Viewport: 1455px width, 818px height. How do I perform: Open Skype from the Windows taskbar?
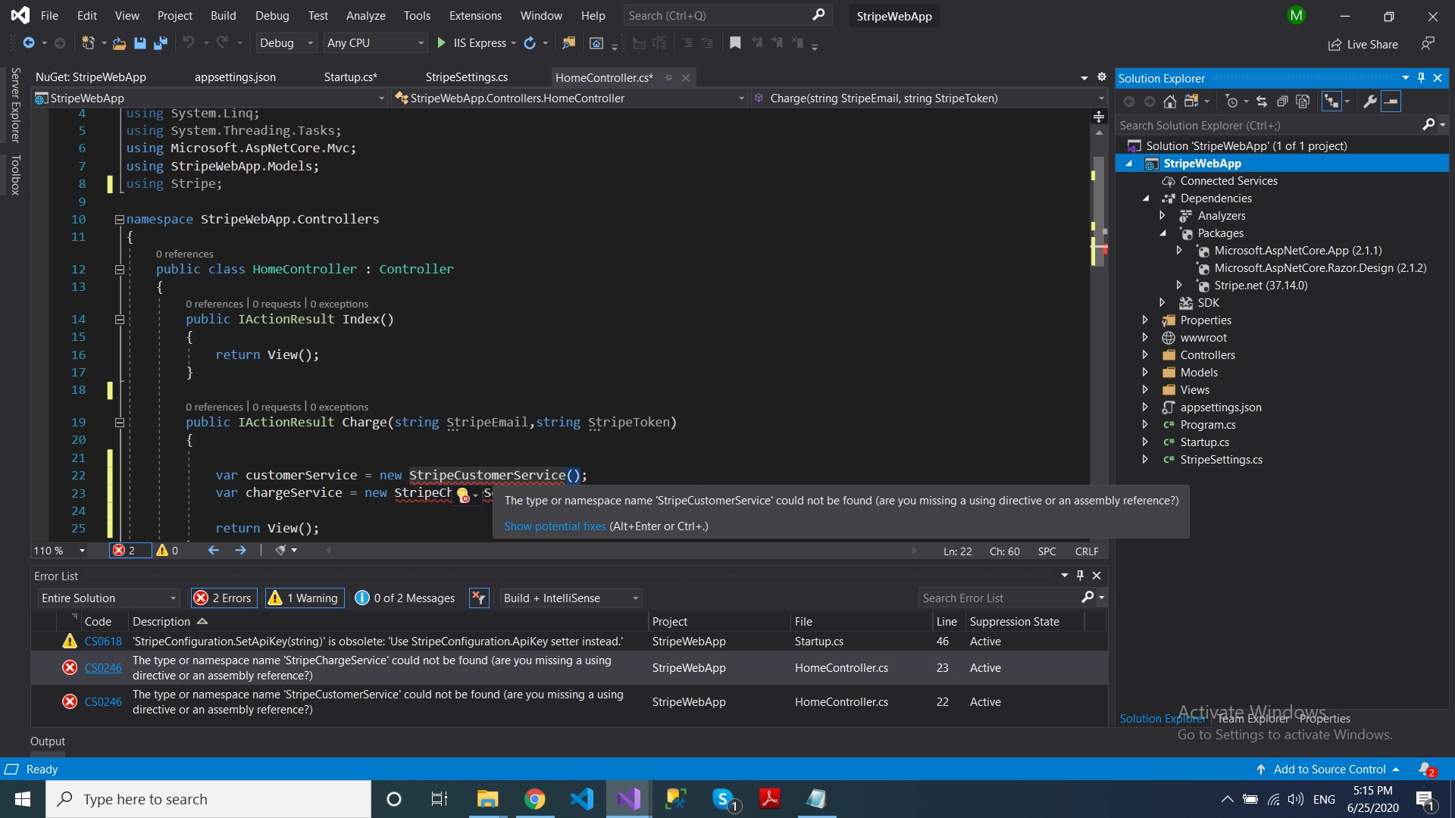coord(725,799)
